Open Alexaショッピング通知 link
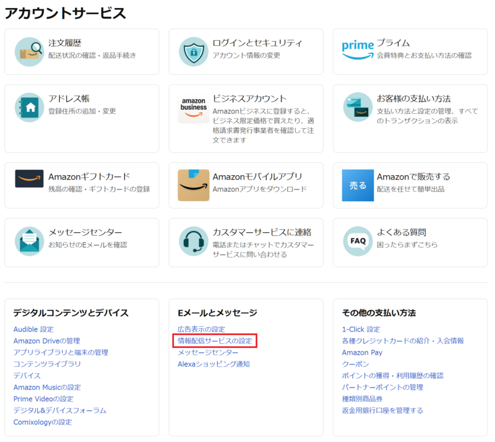The height and width of the screenshot is (442, 495). [x=213, y=364]
